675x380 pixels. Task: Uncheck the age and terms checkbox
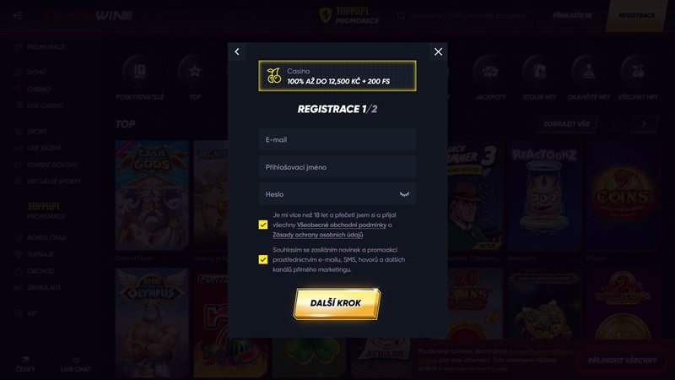click(263, 225)
